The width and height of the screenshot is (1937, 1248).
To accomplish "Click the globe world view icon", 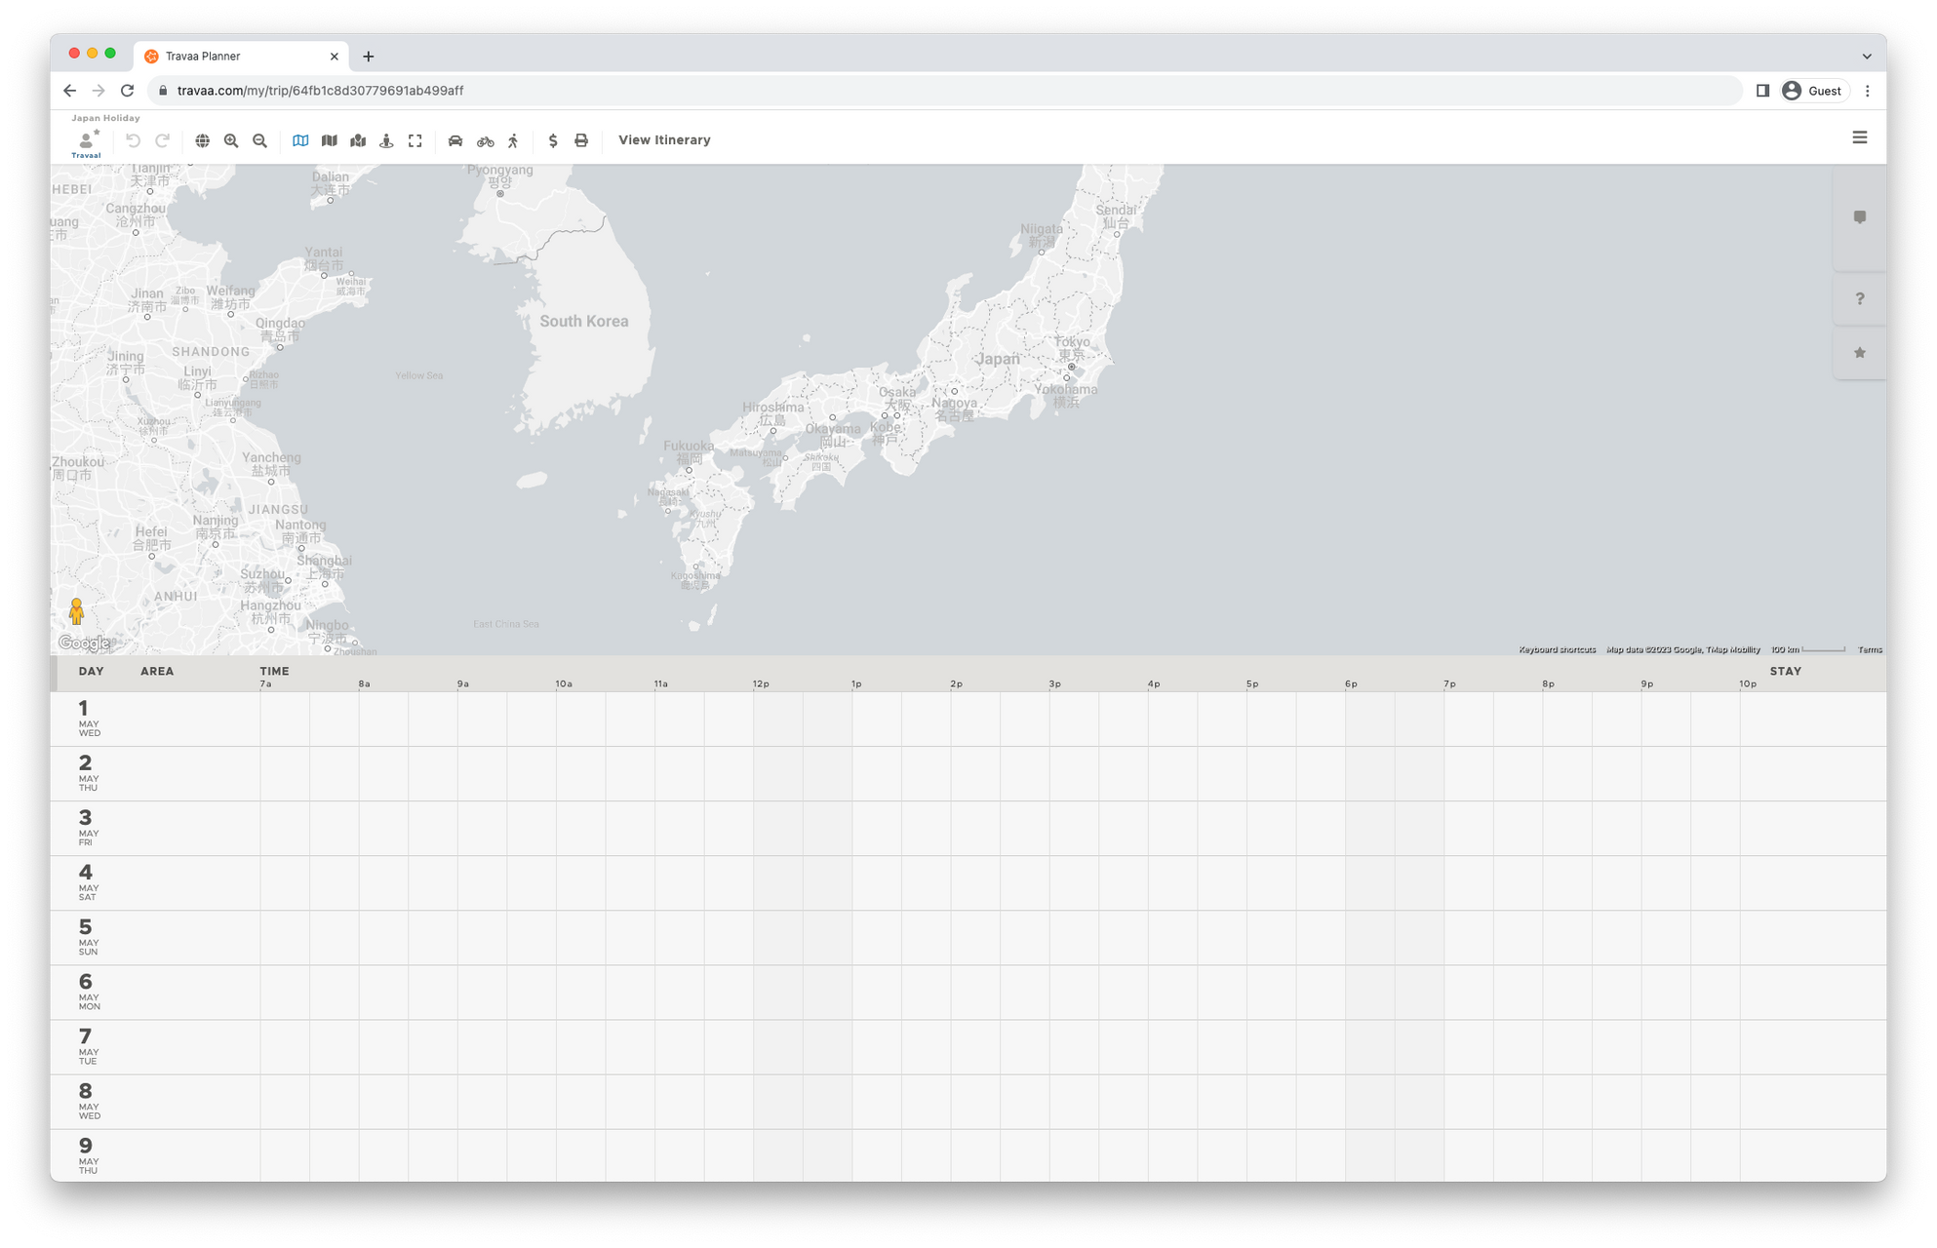I will tap(202, 140).
